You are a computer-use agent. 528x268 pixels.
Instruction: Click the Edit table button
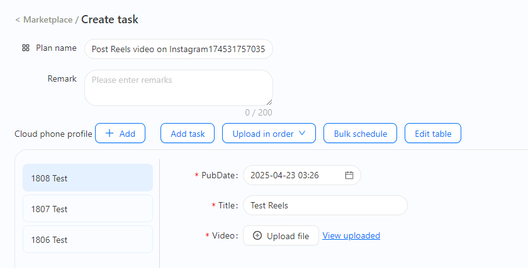point(433,133)
